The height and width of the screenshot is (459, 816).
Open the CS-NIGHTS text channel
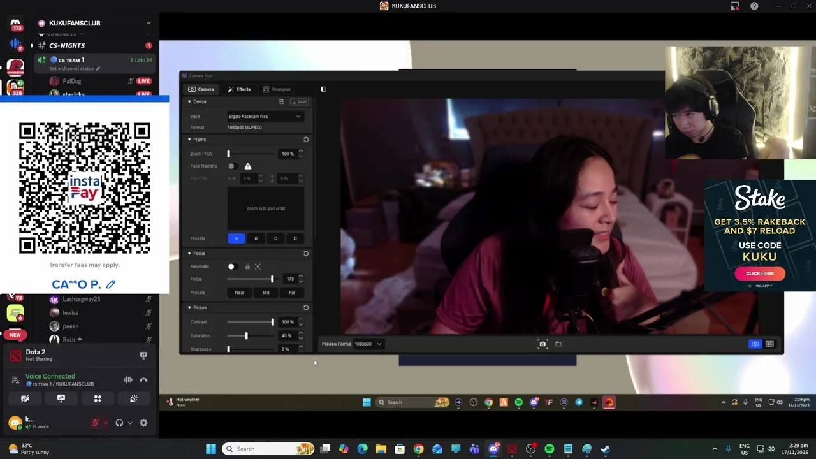point(95,46)
